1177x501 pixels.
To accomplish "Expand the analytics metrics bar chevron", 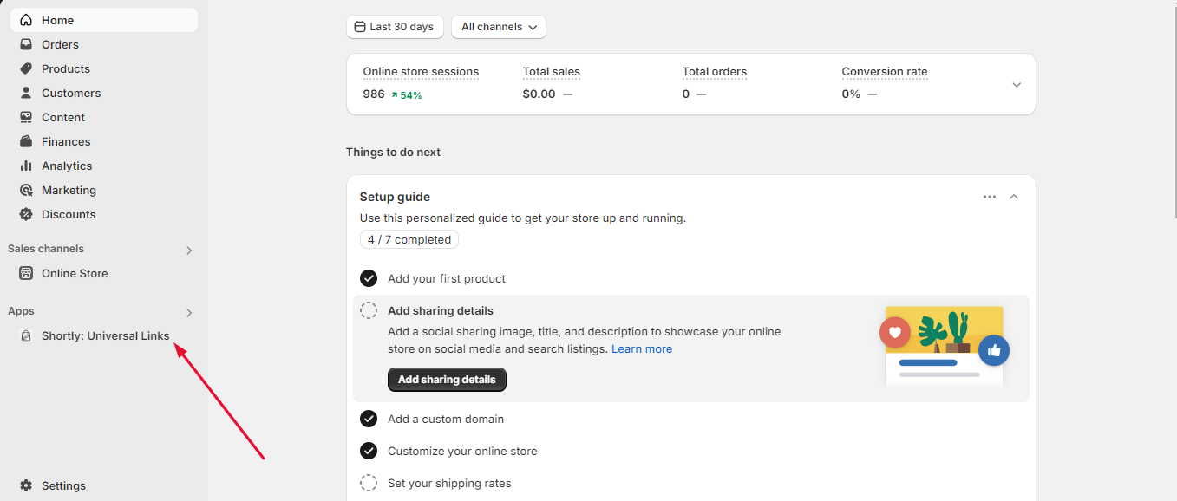I will click(x=1017, y=84).
